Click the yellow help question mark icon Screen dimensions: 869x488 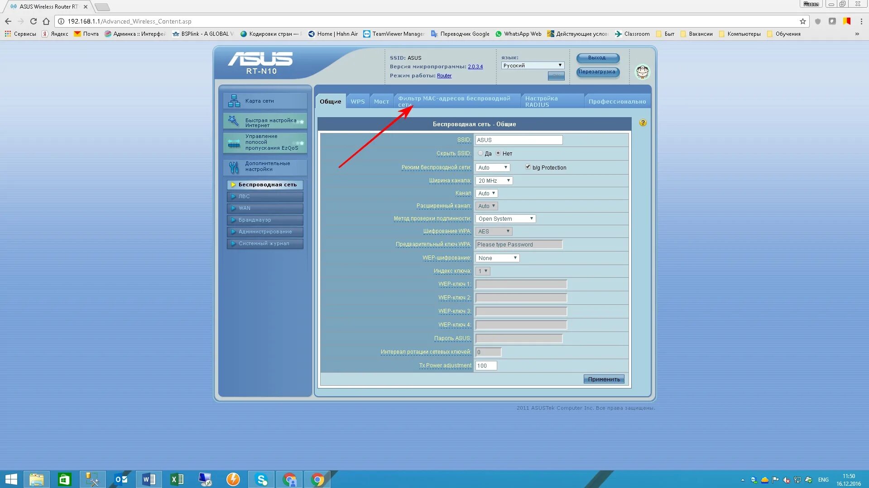(643, 123)
